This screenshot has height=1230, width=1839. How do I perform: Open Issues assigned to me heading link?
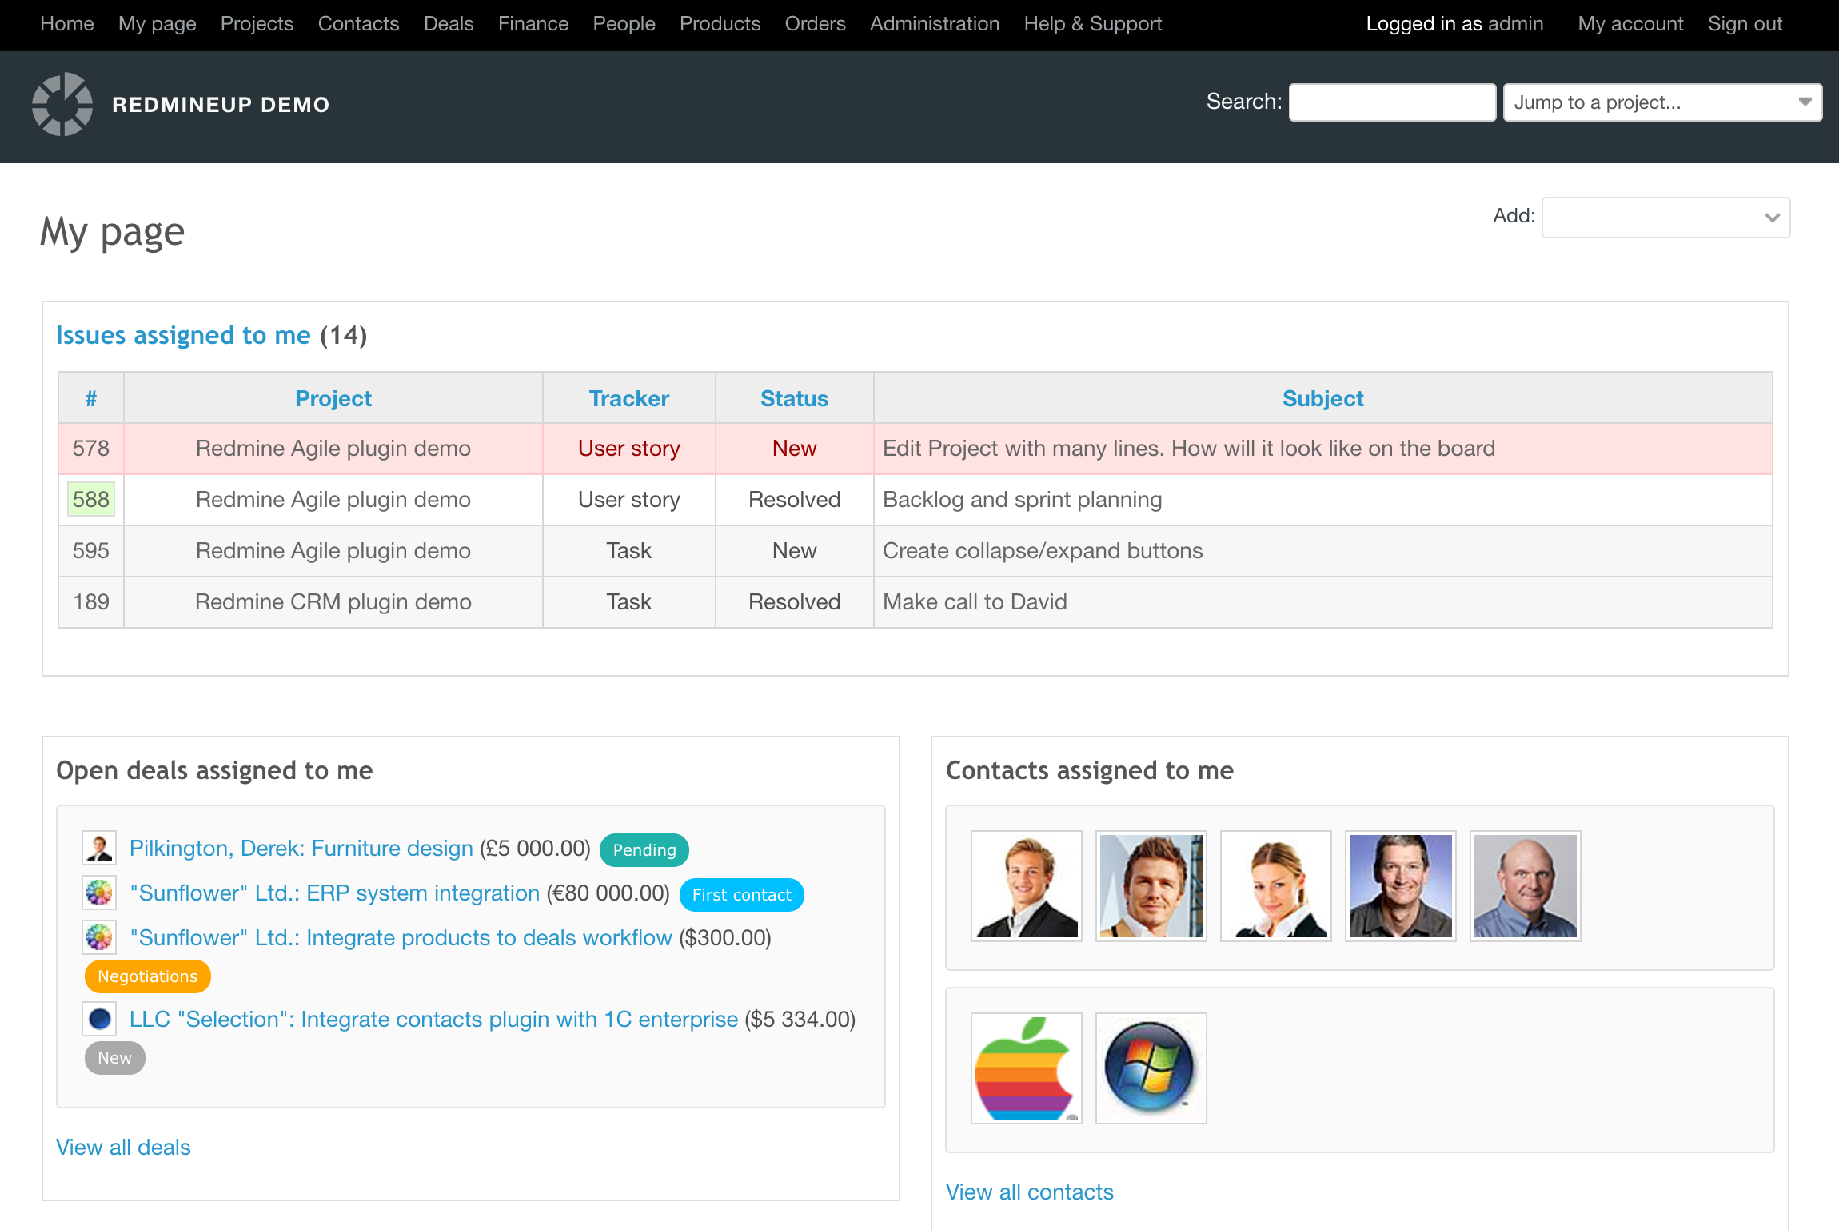183,335
